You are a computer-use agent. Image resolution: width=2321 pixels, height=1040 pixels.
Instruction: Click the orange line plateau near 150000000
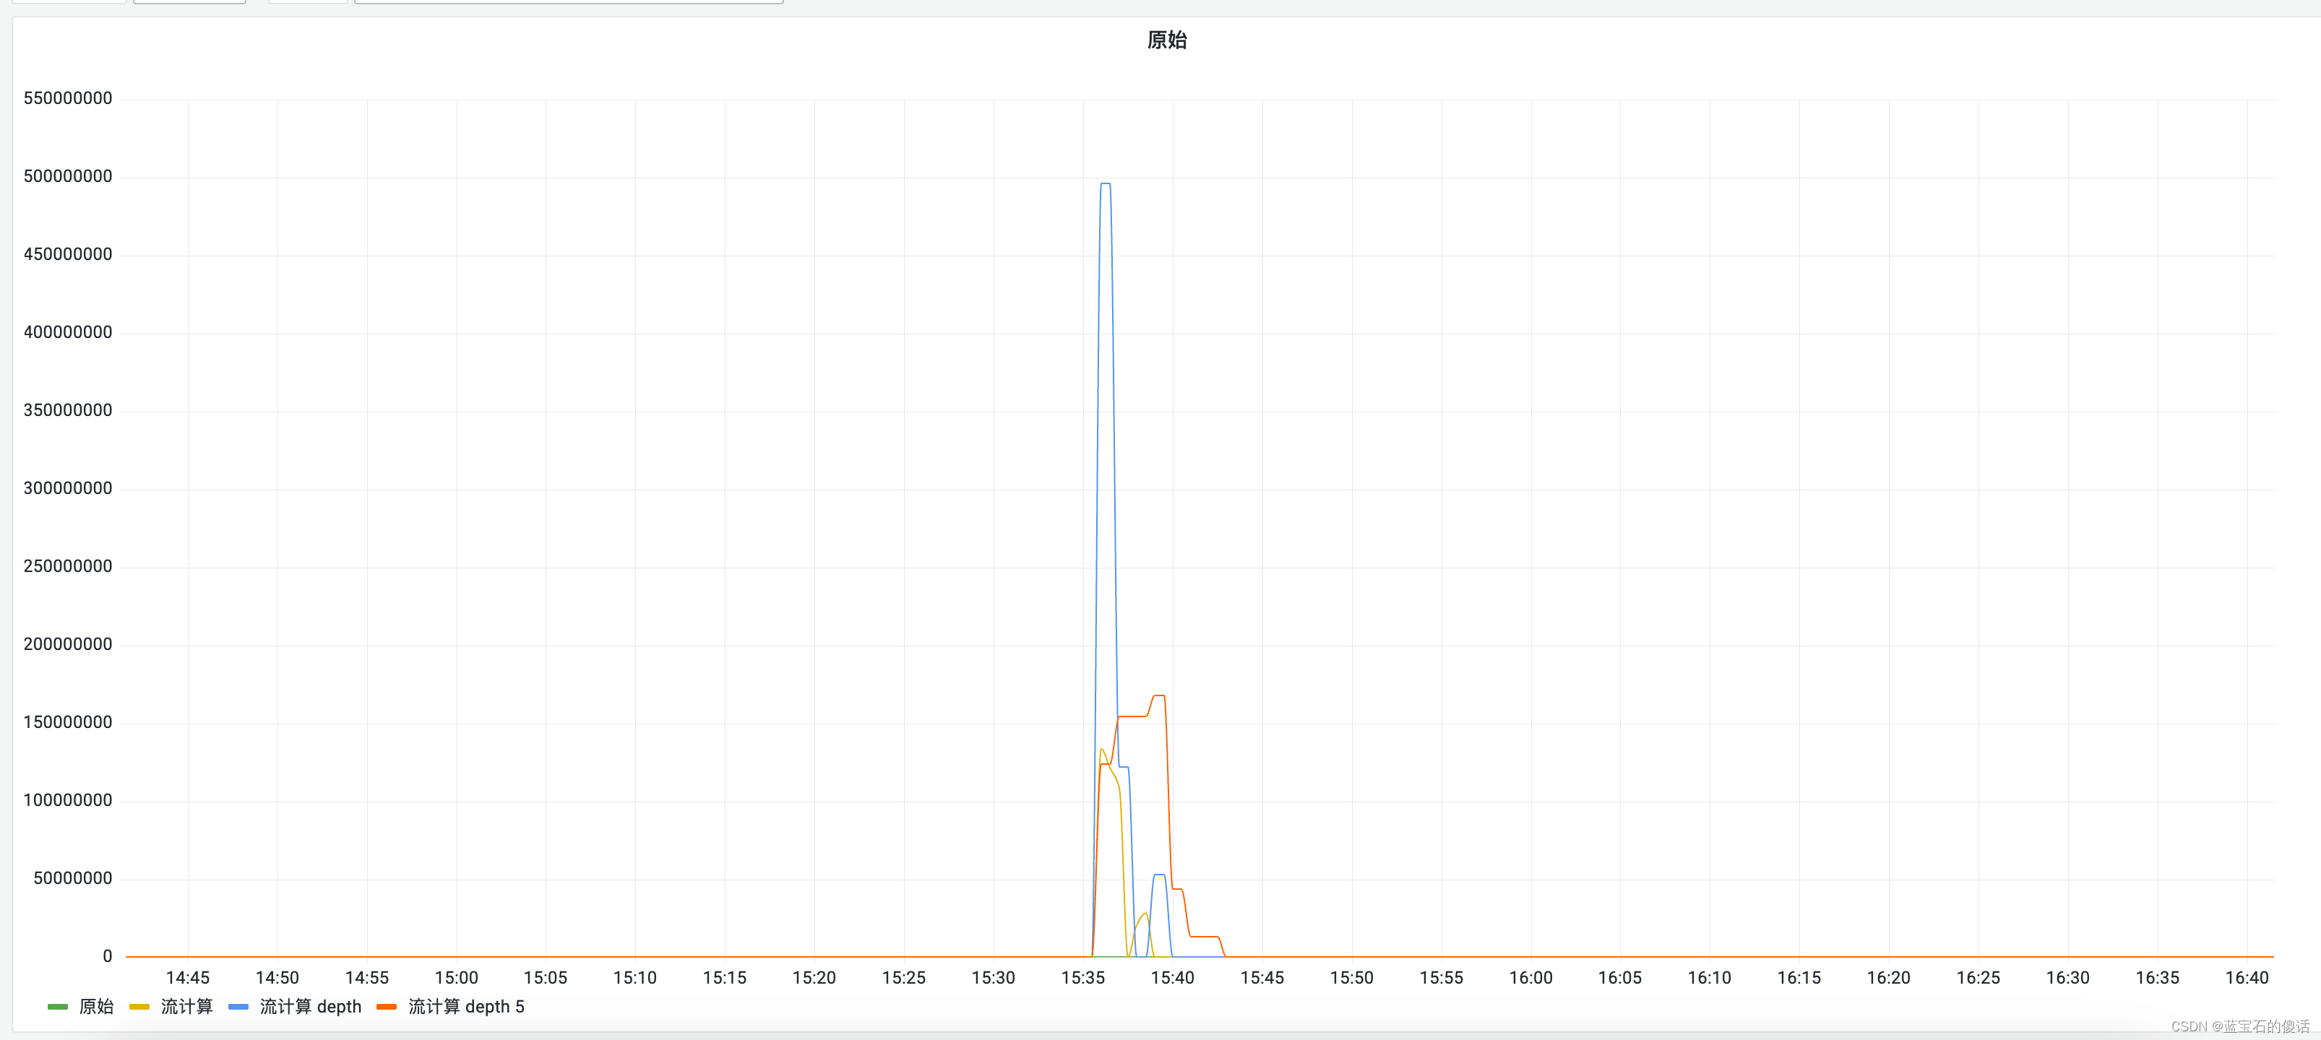pyautogui.click(x=1132, y=716)
